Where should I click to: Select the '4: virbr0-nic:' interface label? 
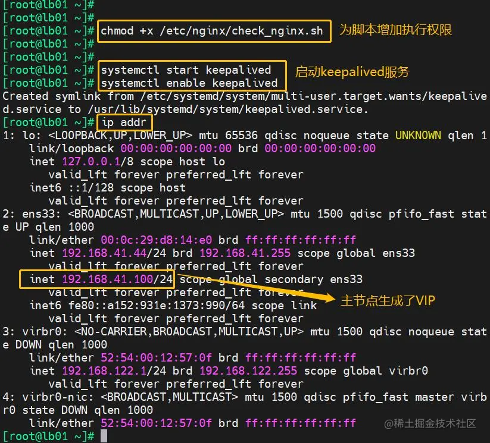tap(48, 397)
